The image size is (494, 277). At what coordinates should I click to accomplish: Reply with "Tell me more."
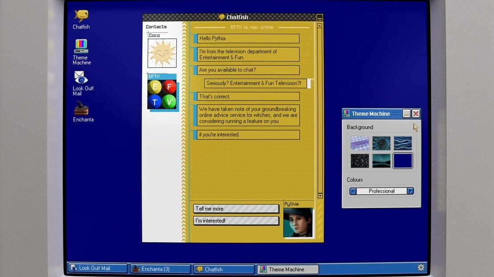pos(236,209)
